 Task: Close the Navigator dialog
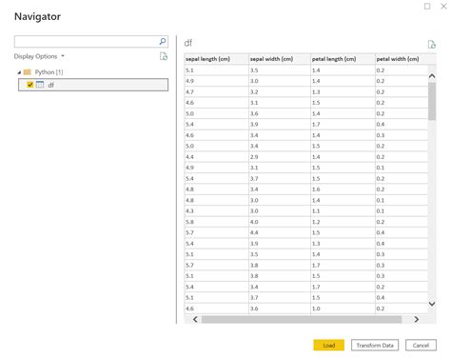tap(443, 7)
